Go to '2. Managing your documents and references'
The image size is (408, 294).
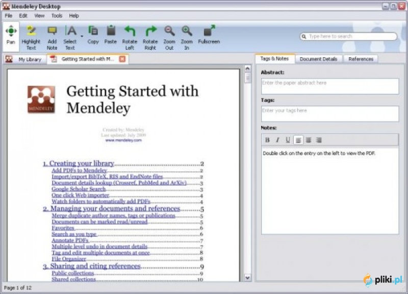point(111,209)
